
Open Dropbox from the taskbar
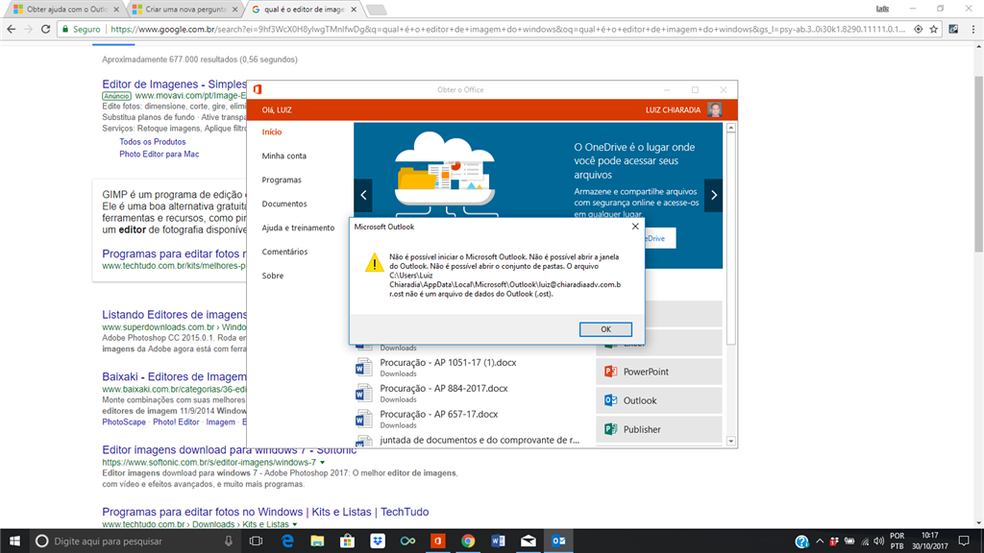(378, 541)
